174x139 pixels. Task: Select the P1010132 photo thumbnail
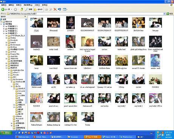156,79
